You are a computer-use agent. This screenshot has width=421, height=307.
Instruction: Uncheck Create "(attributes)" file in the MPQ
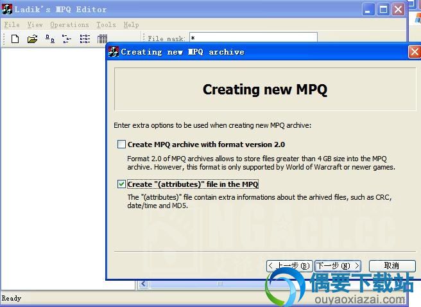click(121, 184)
